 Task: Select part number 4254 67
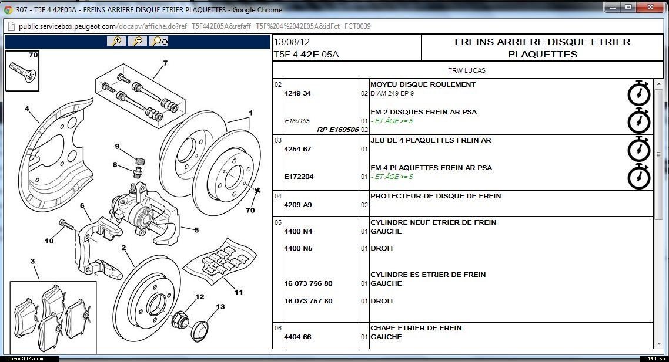click(297, 149)
